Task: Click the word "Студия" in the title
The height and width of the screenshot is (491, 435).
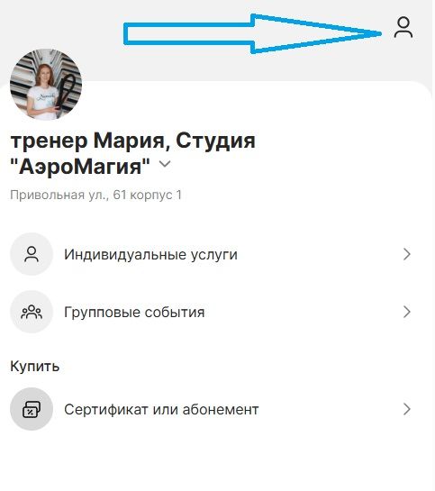Action: pyautogui.click(x=215, y=141)
